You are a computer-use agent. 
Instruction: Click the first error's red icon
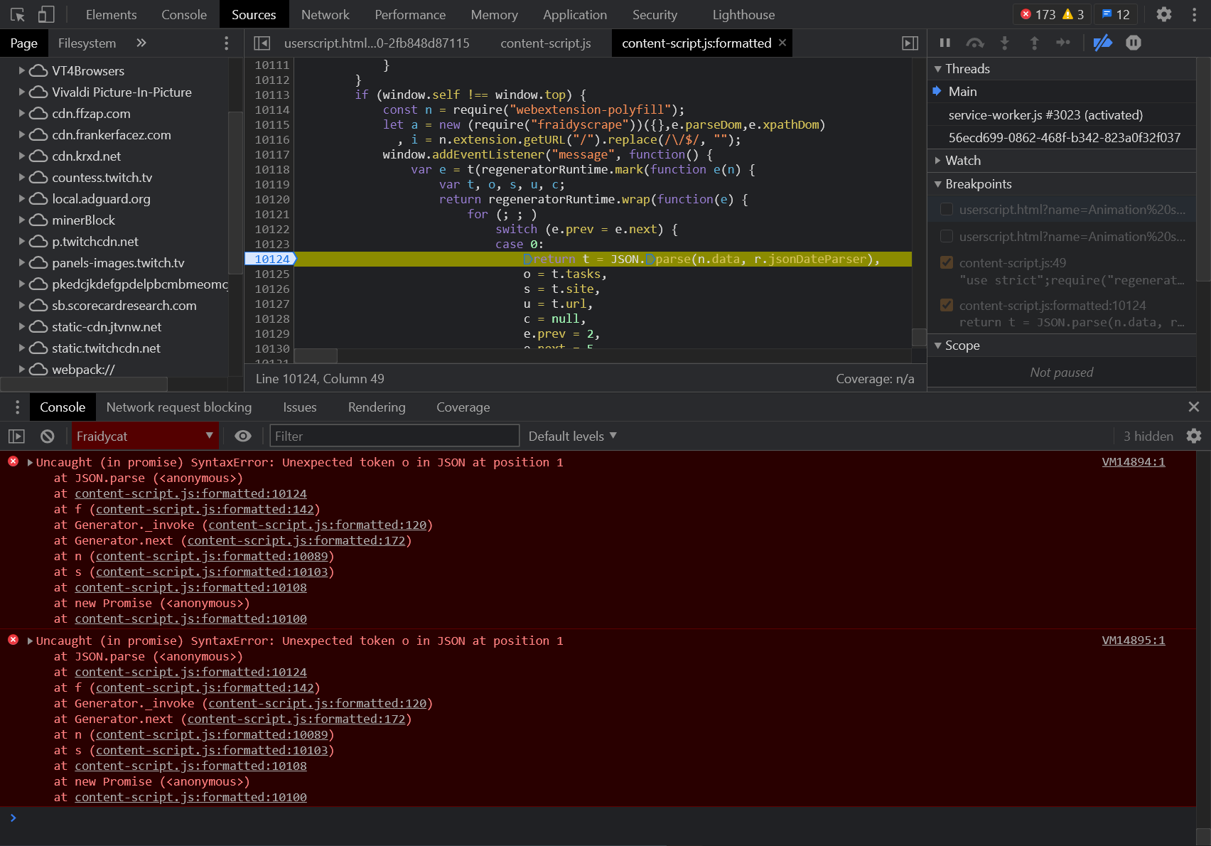click(13, 461)
